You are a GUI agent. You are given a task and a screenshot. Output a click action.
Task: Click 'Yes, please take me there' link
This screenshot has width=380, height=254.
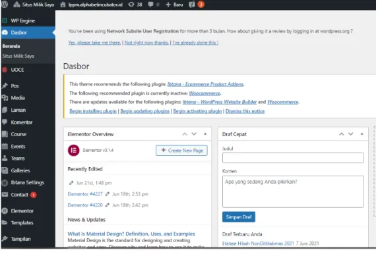pyautogui.click(x=94, y=43)
